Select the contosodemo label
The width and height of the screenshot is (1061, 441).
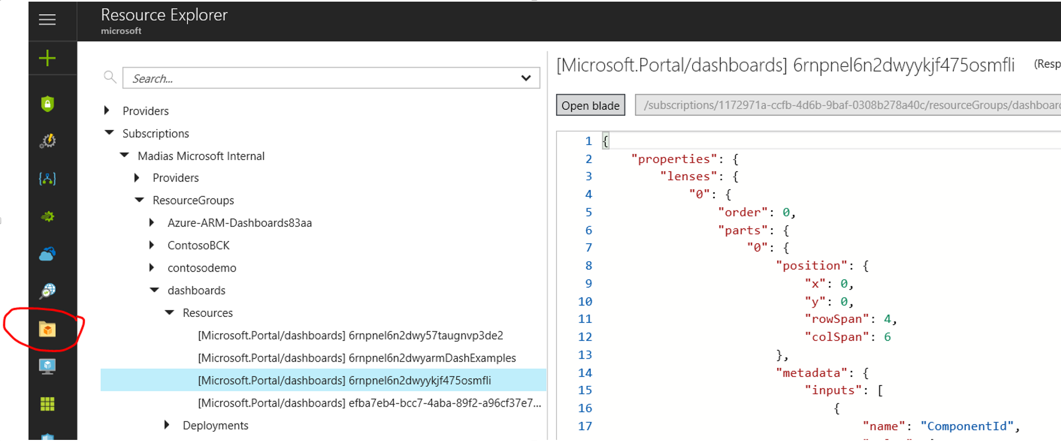pos(202,268)
